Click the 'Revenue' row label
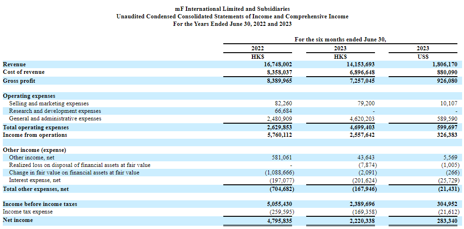This screenshot has height=229, width=464. [x=14, y=64]
